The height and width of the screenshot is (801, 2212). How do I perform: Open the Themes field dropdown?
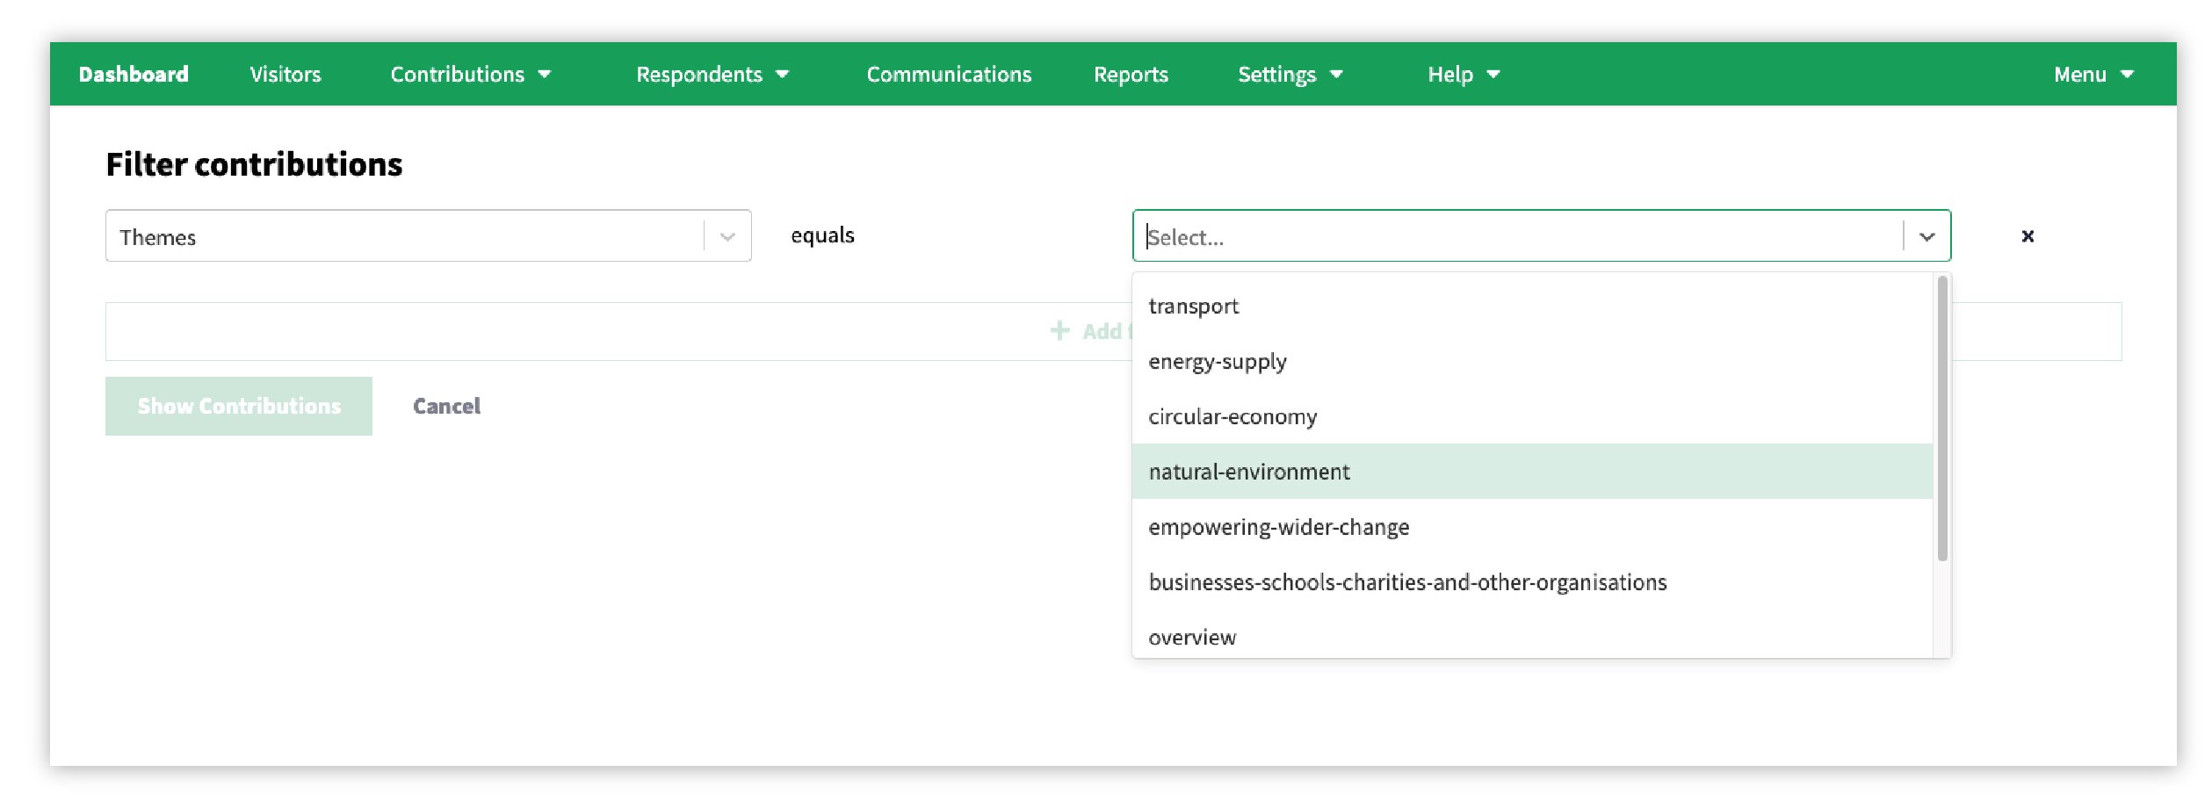(x=429, y=235)
